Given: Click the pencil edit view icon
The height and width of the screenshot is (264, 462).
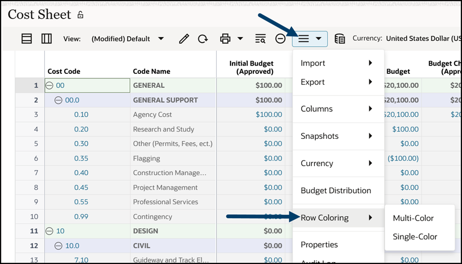Looking at the screenshot, I should [184, 38].
